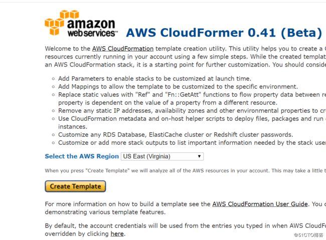Open the AWS Region dropdown showing US East (Virginia)
Screen dimensions: 326x240
[162, 156]
